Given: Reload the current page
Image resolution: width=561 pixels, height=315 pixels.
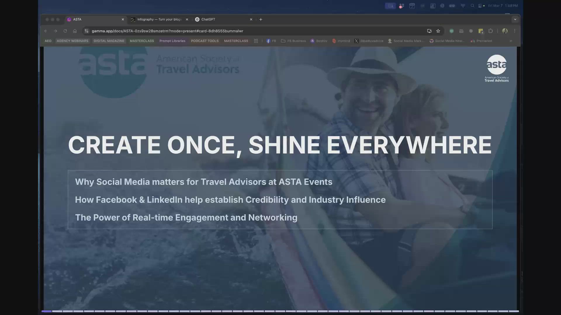Looking at the screenshot, I should (65, 31).
